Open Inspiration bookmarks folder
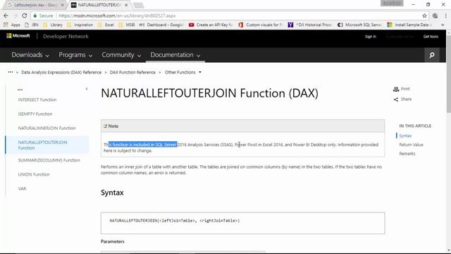 click(x=80, y=25)
